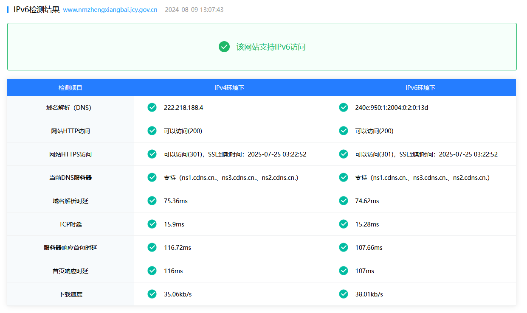527x313 pixels.
Task: Click the check icon beside 107ms
Action: click(344, 271)
